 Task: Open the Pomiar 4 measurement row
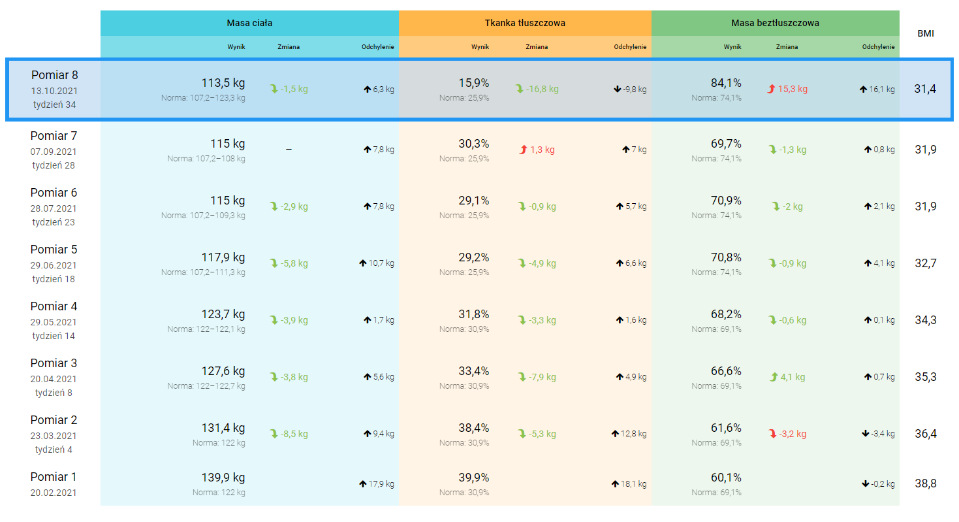click(x=479, y=320)
